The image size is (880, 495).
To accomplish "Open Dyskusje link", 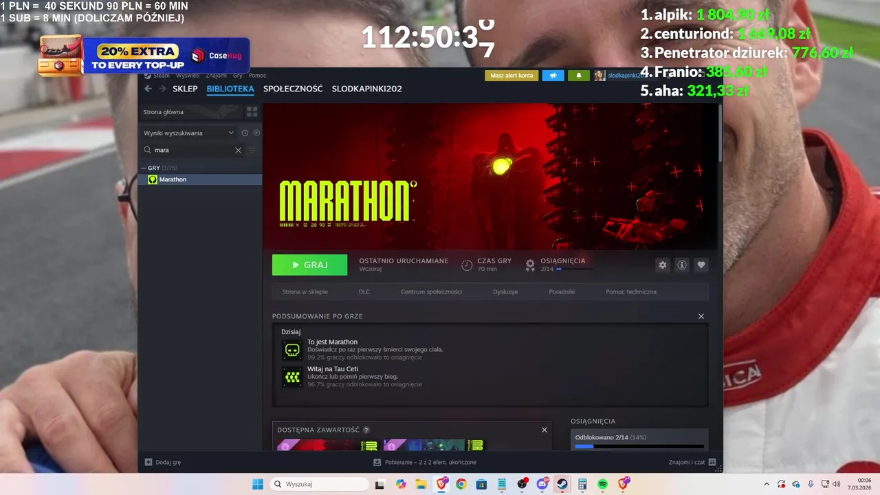I will 505,291.
